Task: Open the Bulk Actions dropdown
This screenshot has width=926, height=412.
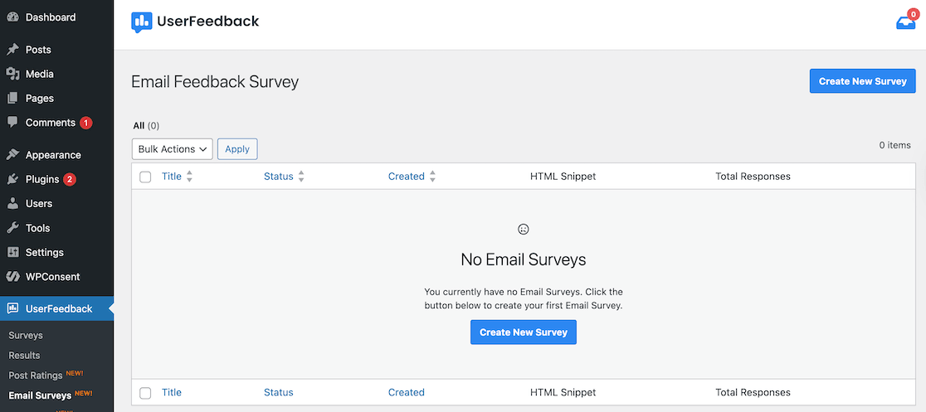Action: point(173,149)
